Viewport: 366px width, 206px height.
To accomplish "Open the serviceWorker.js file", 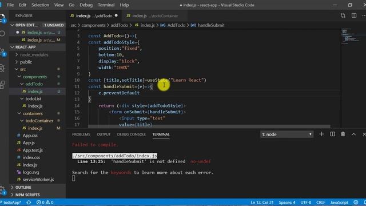I will [38, 179].
